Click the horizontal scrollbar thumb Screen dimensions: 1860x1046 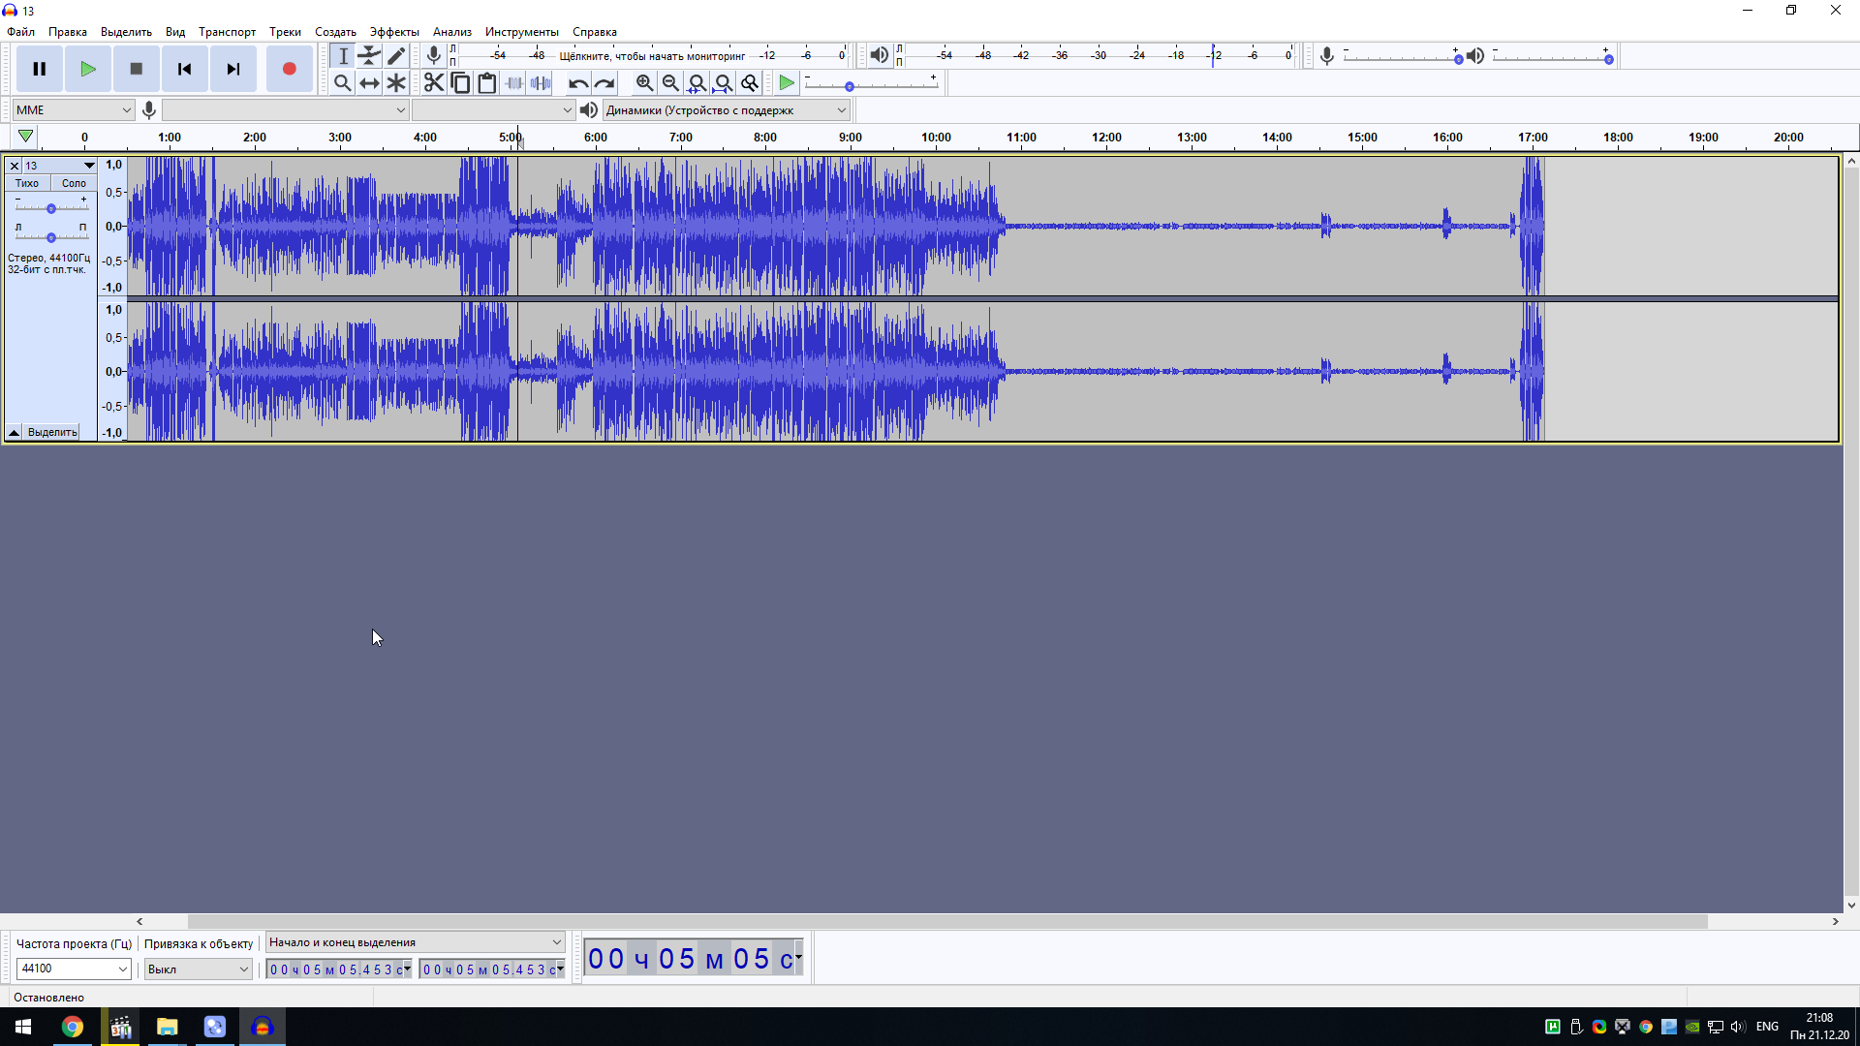[x=947, y=922]
